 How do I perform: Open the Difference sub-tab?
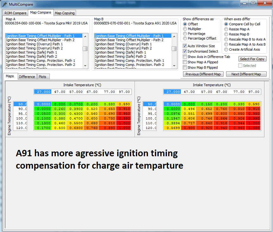click(x=27, y=77)
